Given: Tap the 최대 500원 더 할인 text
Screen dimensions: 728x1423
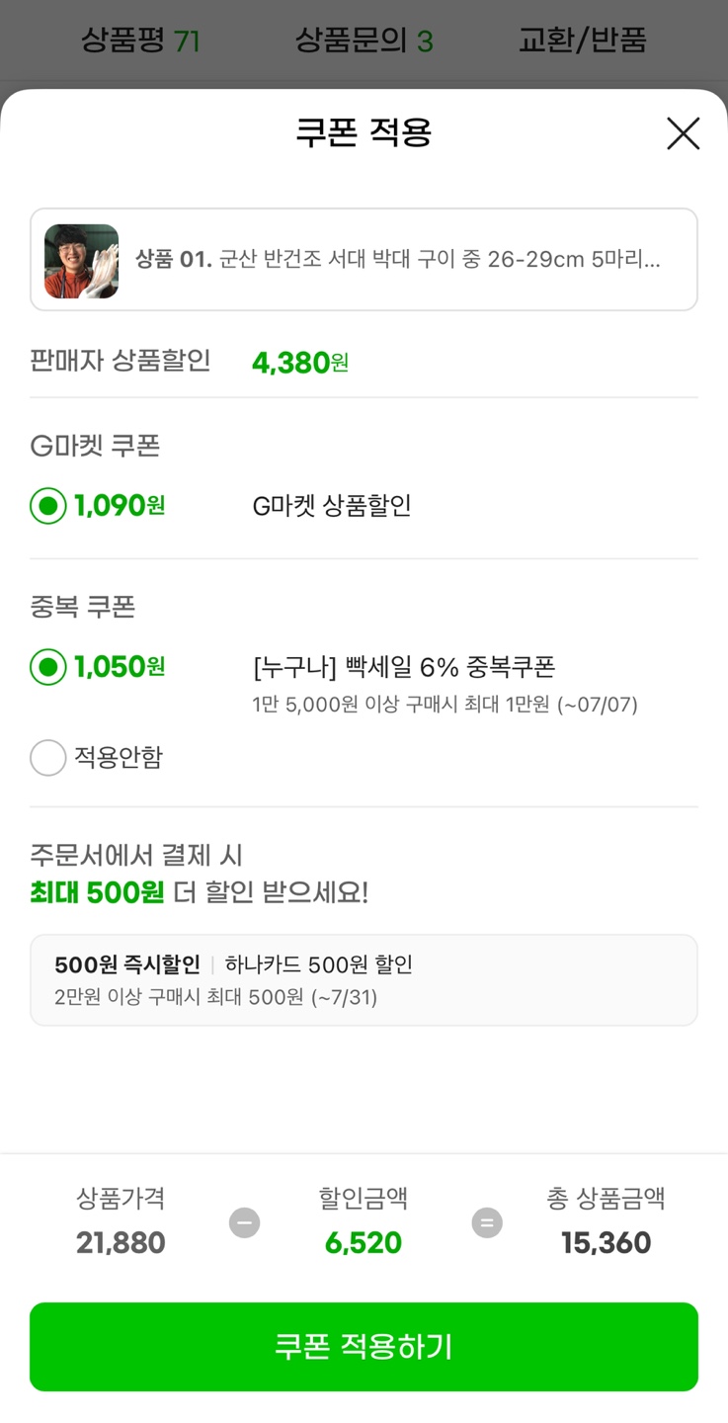Looking at the screenshot, I should pos(199,892).
